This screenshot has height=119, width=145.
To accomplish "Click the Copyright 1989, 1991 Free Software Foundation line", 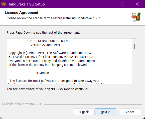I will tap(50, 53).
